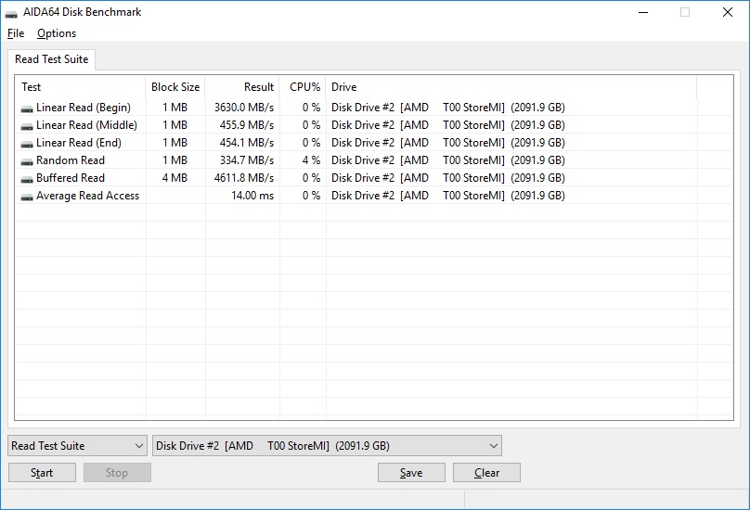
Task: Click the Random Read 1 MB block size
Action: pos(175,160)
